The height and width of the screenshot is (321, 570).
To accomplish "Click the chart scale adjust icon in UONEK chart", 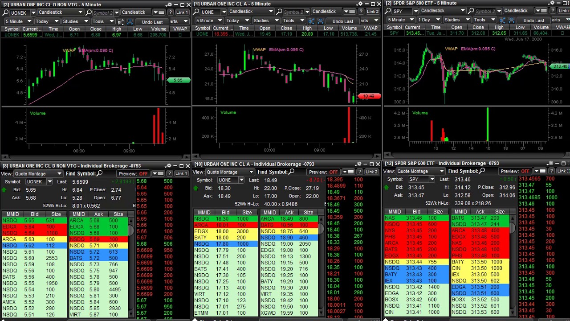I will pyautogui.click(x=121, y=22).
